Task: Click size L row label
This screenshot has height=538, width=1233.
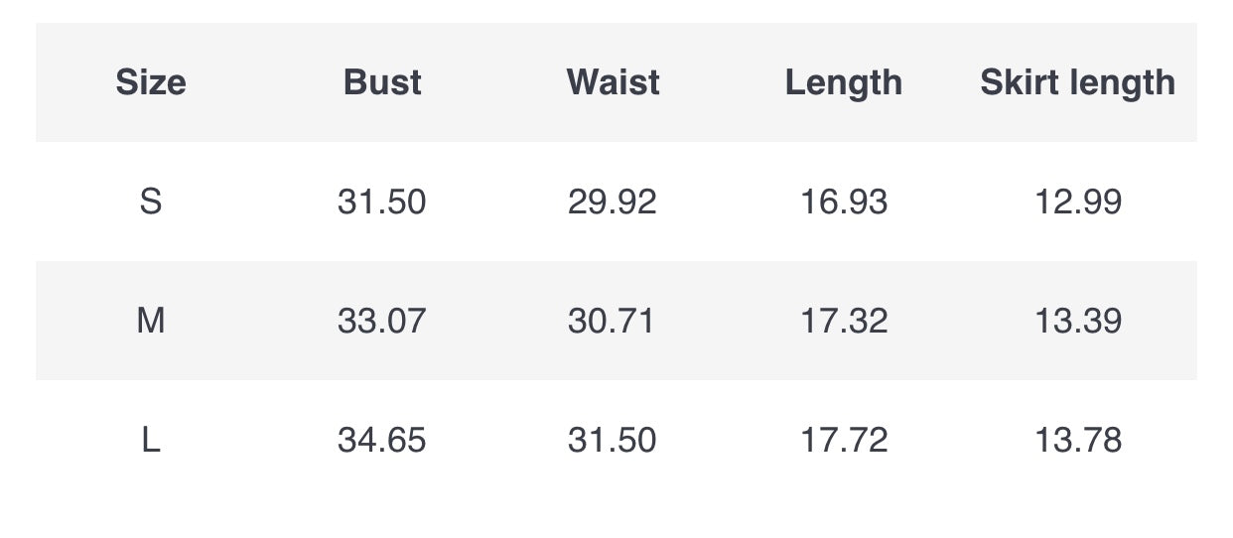Action: point(151,440)
